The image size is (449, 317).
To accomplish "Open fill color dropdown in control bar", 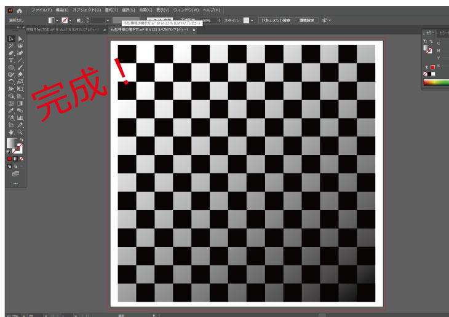I will 58,20.
